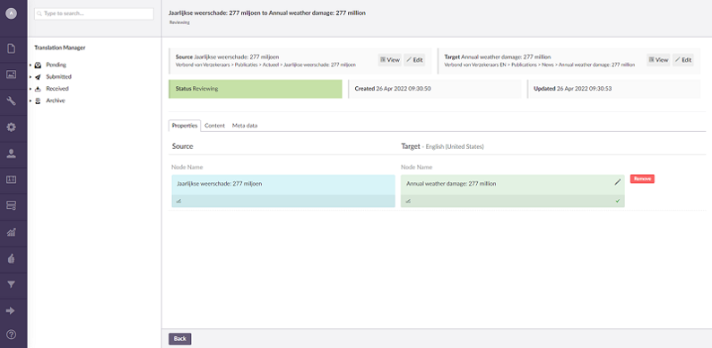Select the Received tree item
This screenshot has width=712, height=348.
57,89
